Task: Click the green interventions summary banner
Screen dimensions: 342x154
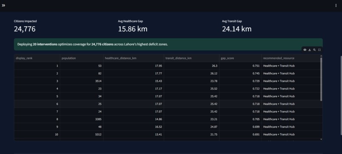Action: tap(168, 44)
